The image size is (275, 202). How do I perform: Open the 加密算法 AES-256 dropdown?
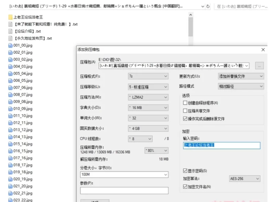[245, 179]
